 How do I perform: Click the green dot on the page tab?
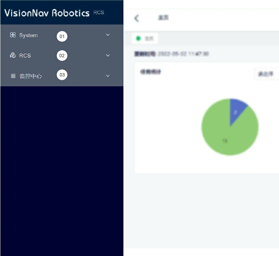tap(139, 39)
